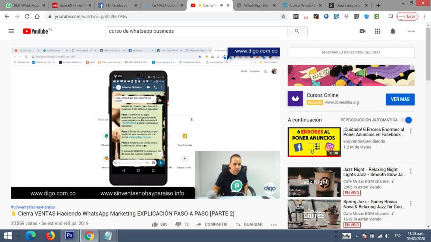Viewport: 431px width, 242px height.
Task: Open the notifications bell
Action: click(393, 31)
